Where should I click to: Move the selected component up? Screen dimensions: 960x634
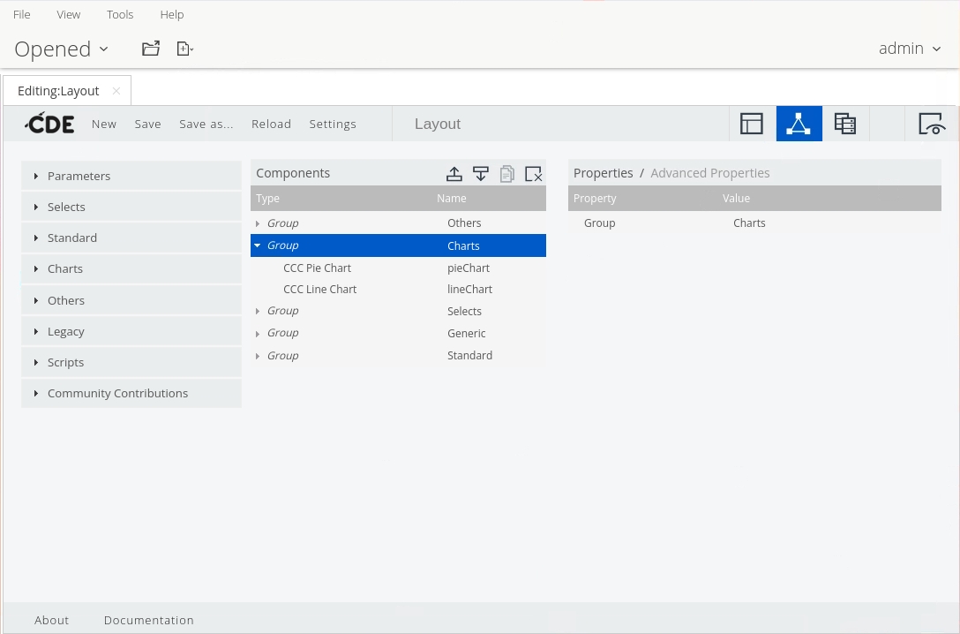pyautogui.click(x=454, y=174)
